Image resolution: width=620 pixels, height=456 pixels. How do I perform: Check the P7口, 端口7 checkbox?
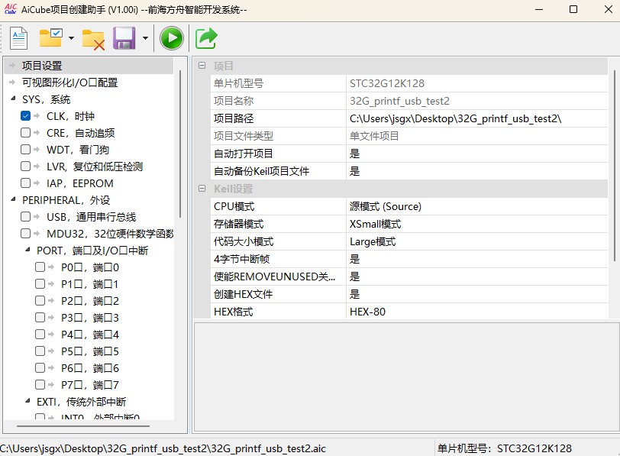point(40,385)
